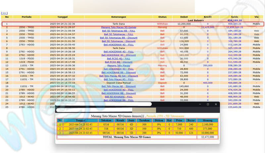Click the Tanggal column header
The height and width of the screenshot is (153, 265).
click(62, 17)
